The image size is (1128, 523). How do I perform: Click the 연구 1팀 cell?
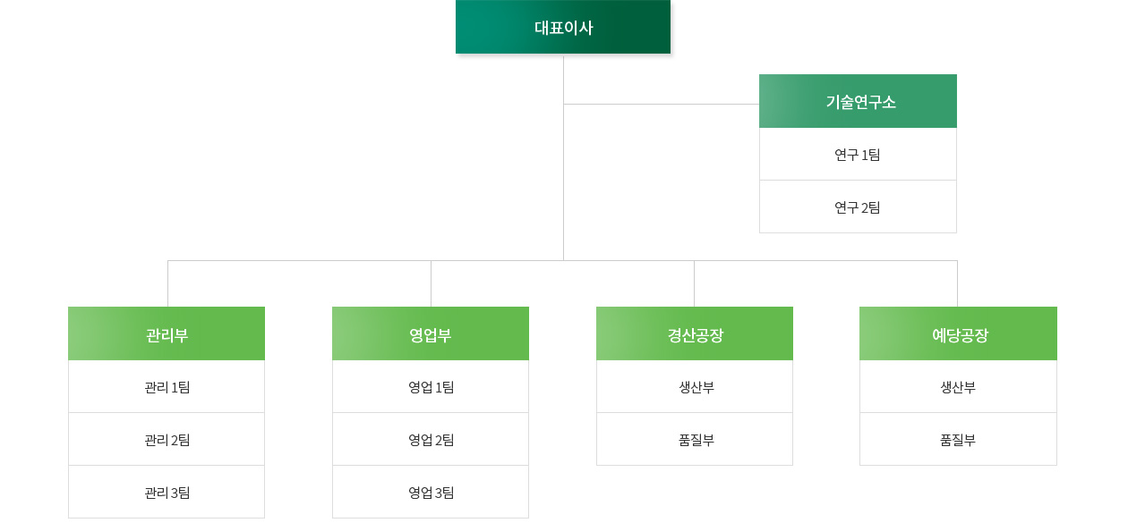coord(858,155)
